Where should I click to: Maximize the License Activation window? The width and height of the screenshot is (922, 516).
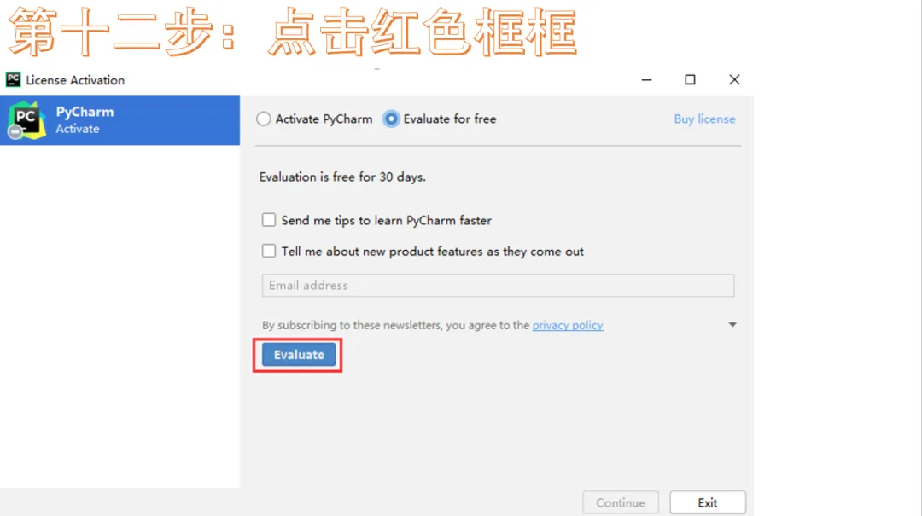[690, 80]
